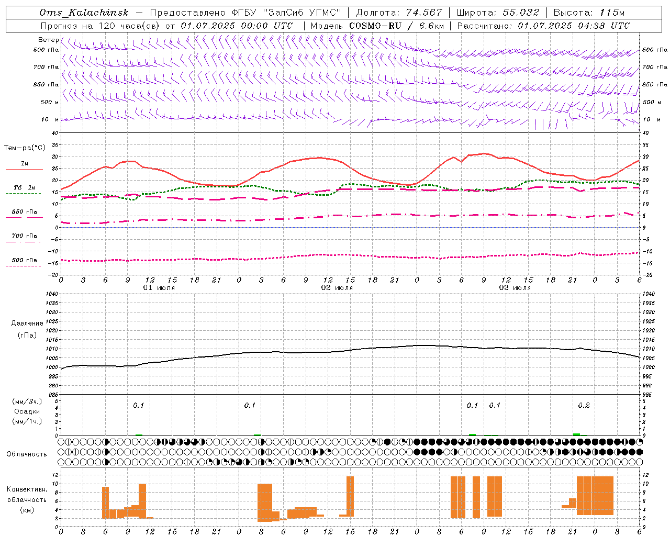
Task: Click the Ветер wind panel label
Action: tap(48, 40)
